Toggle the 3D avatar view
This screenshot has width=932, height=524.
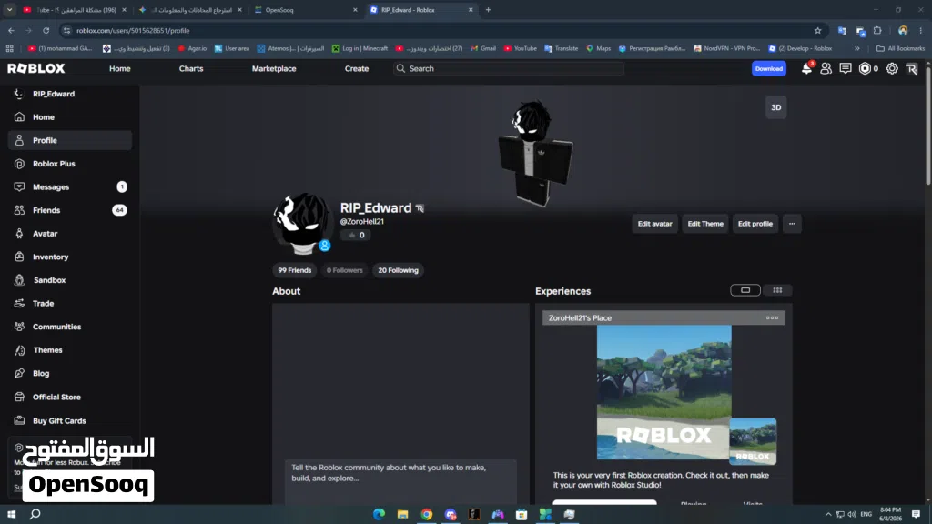(x=775, y=107)
